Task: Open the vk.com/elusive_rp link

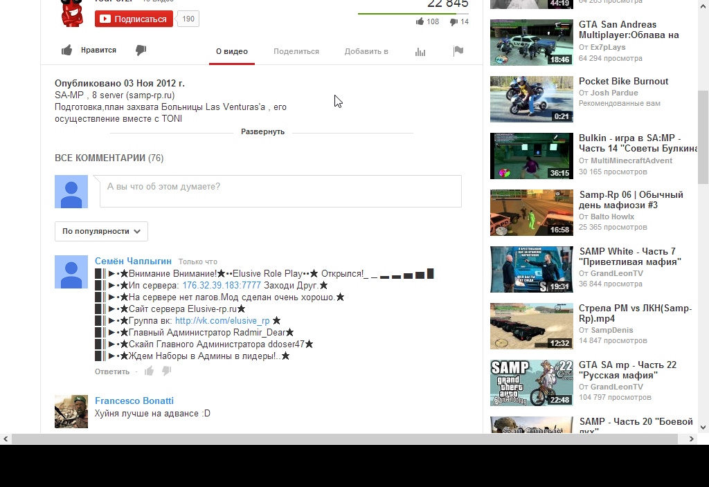Action: [222, 321]
